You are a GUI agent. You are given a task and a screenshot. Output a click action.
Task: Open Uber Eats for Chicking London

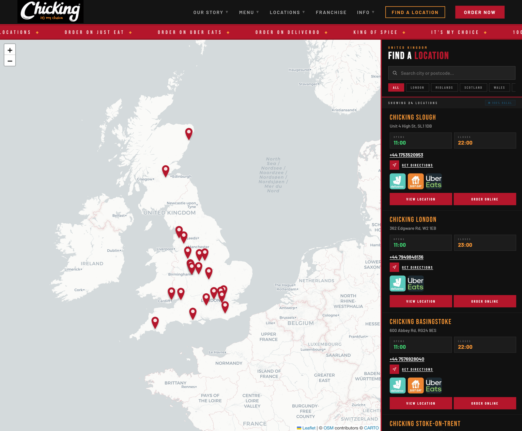click(x=416, y=284)
